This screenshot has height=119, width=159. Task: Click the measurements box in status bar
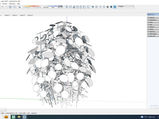3,110
